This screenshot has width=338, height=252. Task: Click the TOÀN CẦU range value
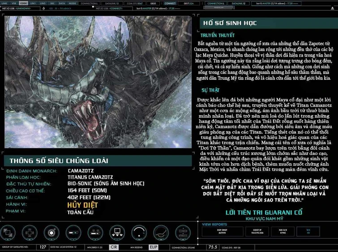tap(81, 212)
